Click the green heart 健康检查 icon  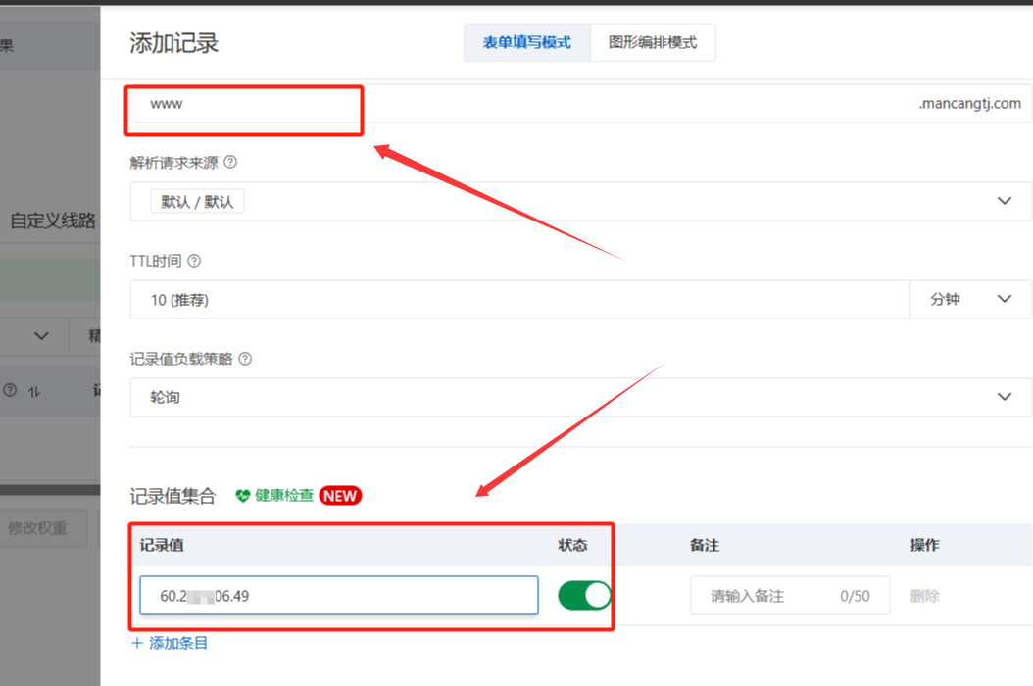243,496
